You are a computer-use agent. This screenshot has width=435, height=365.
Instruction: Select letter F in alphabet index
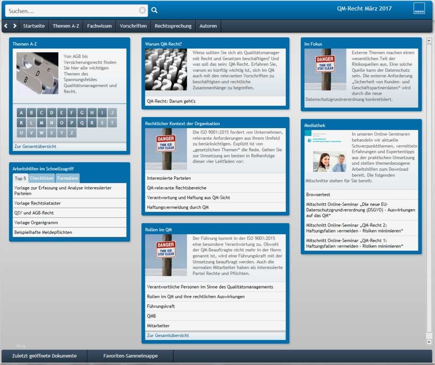click(x=72, y=113)
